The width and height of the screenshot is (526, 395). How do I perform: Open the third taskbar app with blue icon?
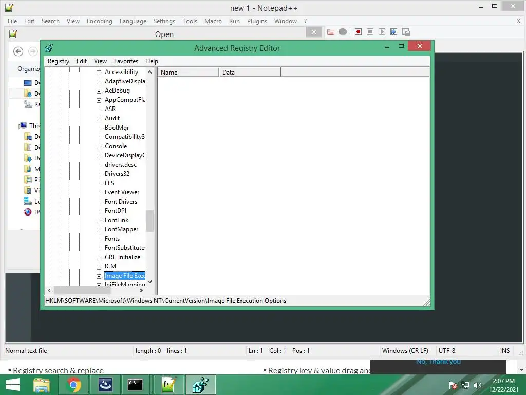105,385
